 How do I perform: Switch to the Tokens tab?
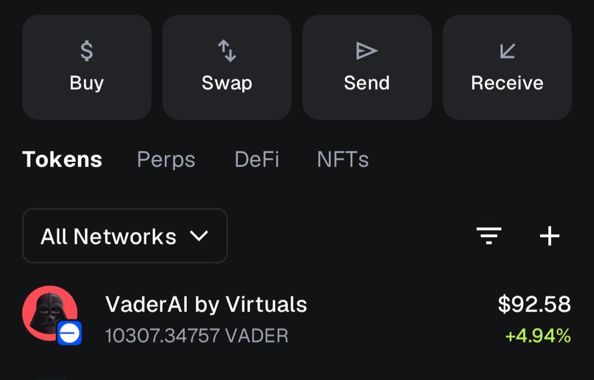tap(62, 160)
